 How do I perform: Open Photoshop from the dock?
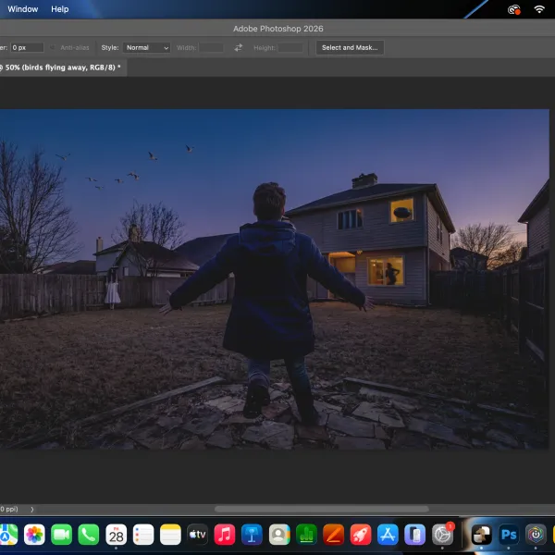tap(508, 534)
